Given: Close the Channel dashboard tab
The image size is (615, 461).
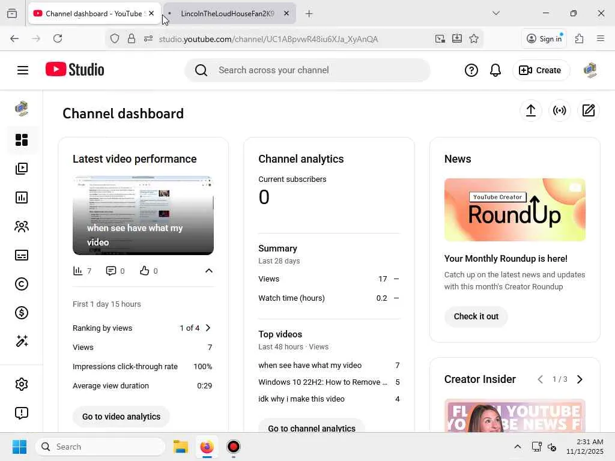Looking at the screenshot, I should coord(151,13).
